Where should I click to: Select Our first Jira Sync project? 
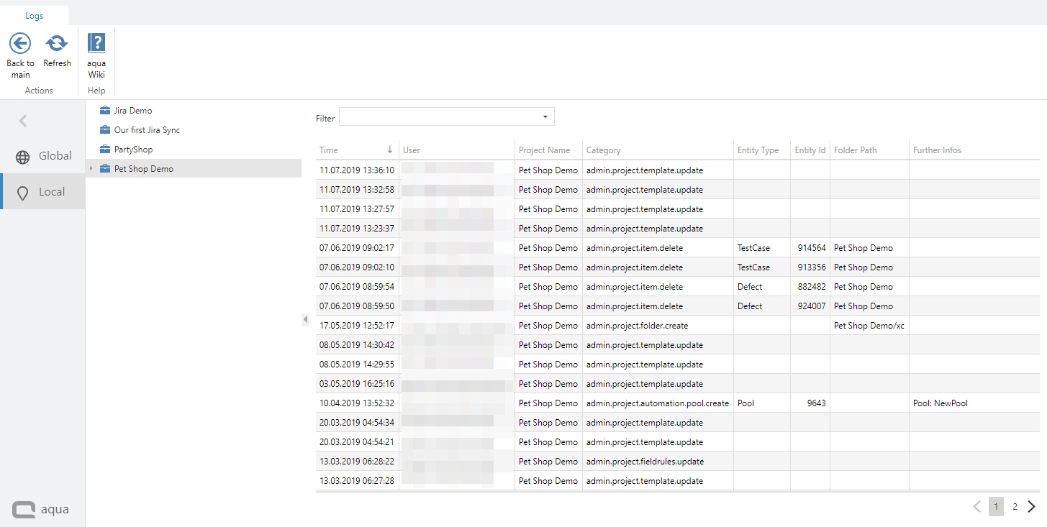(147, 130)
